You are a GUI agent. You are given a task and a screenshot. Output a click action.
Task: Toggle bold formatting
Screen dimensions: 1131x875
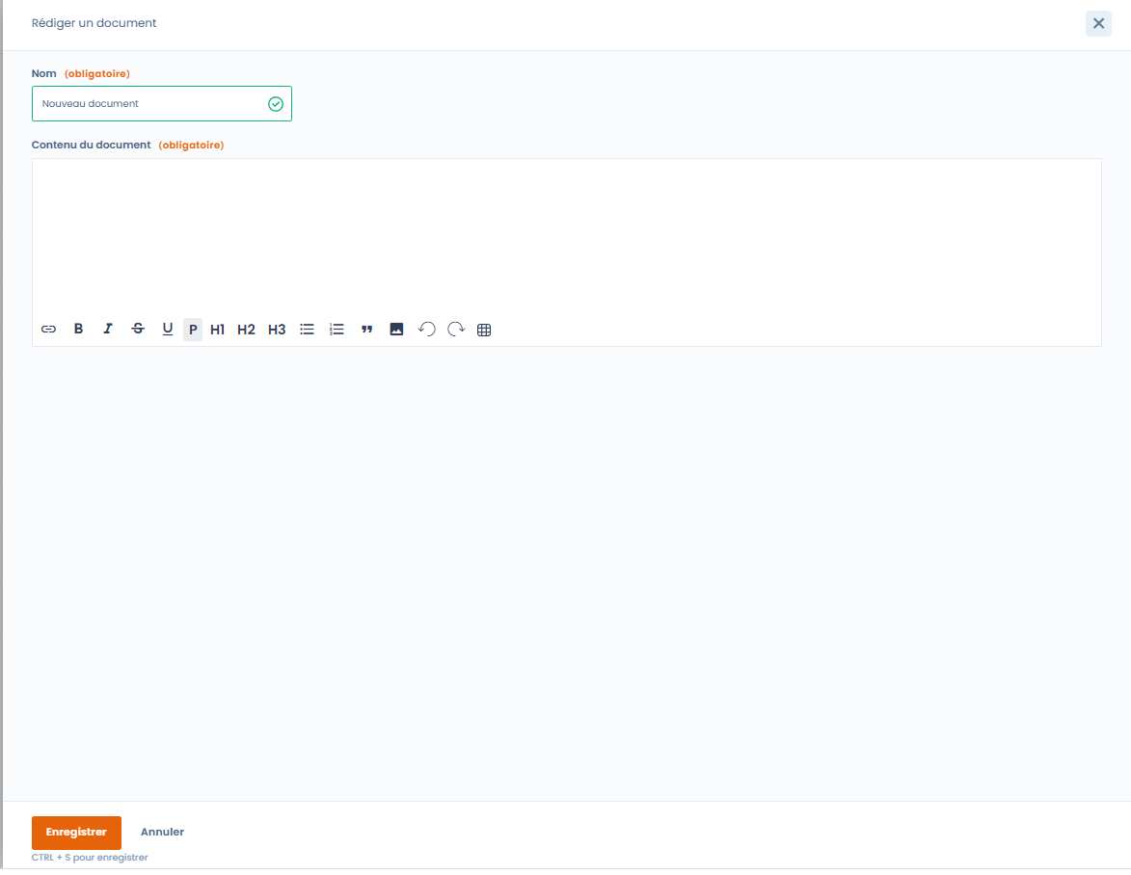(79, 330)
